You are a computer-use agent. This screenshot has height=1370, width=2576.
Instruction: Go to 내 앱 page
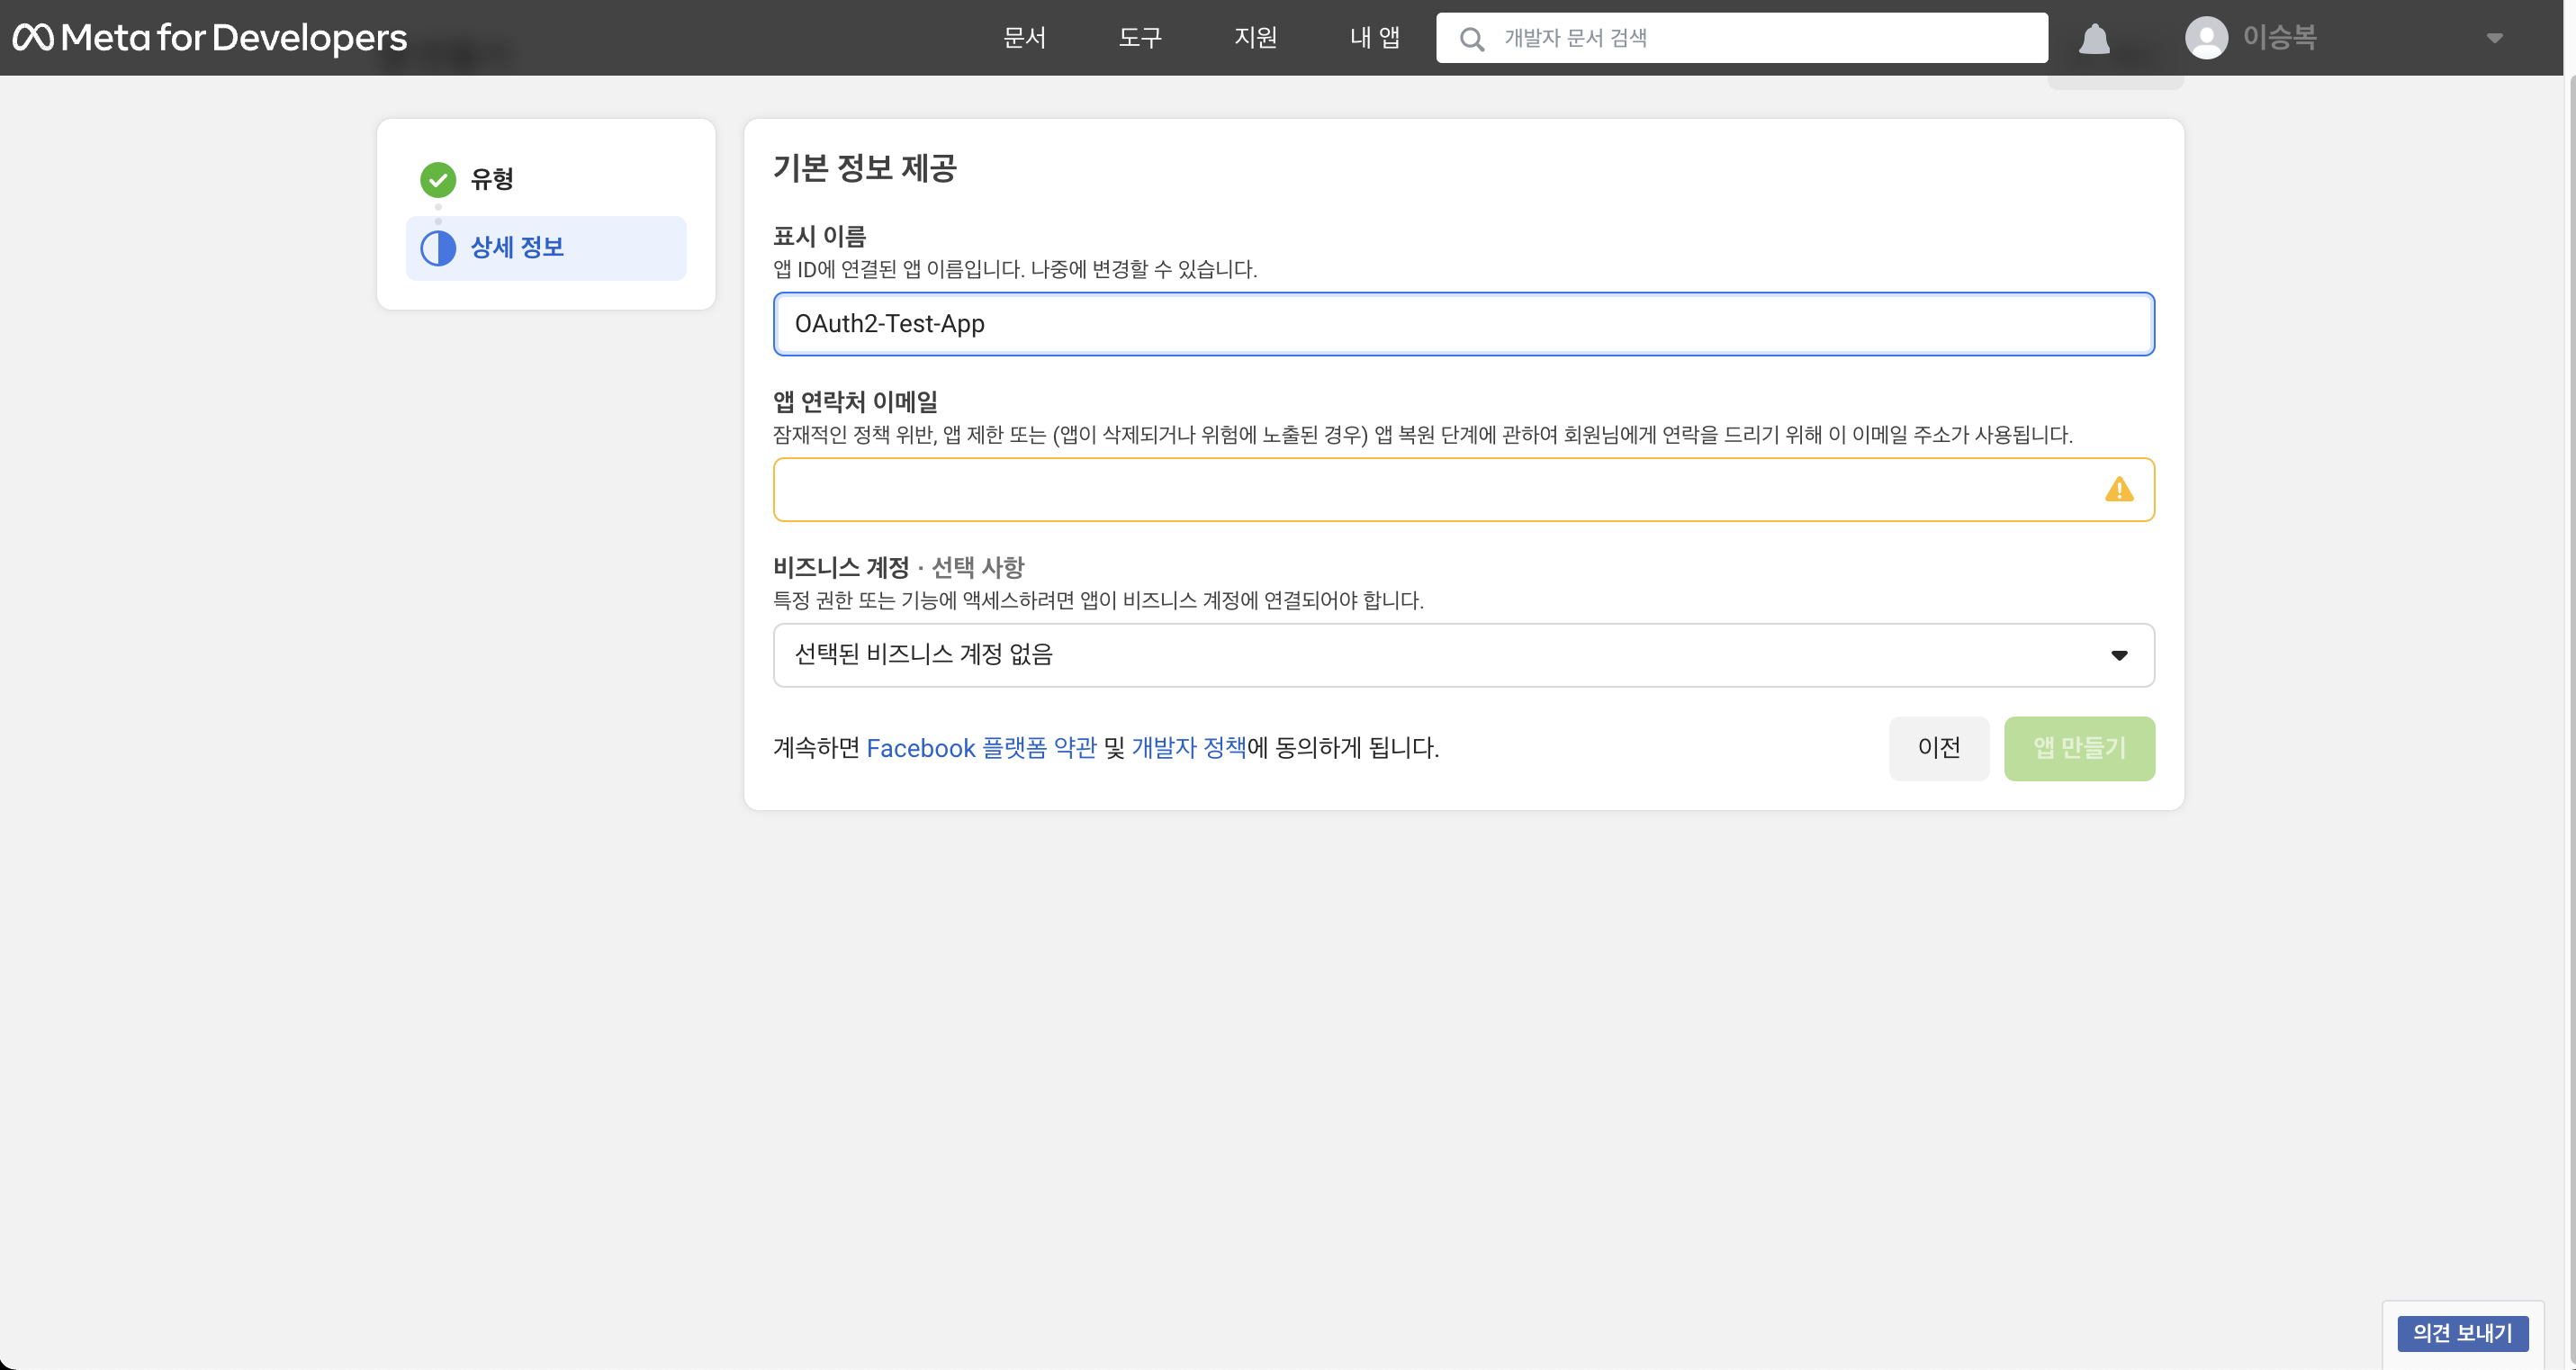pos(1374,38)
